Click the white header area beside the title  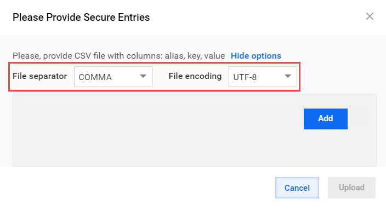[x=256, y=18]
